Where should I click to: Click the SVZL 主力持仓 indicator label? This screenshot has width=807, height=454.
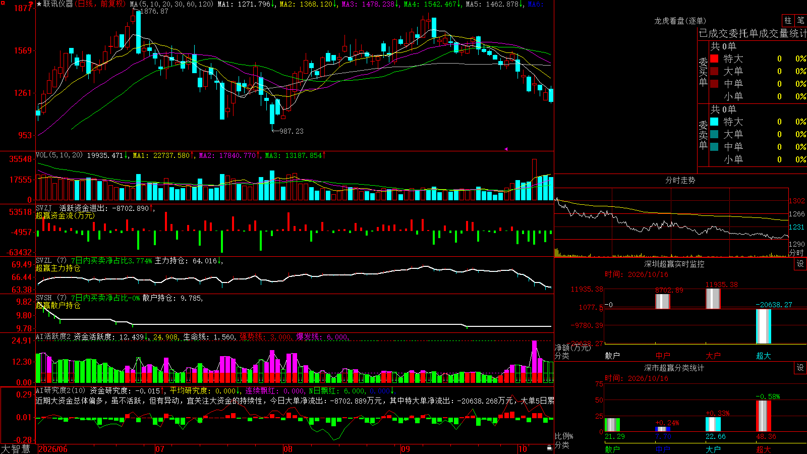[x=50, y=261]
